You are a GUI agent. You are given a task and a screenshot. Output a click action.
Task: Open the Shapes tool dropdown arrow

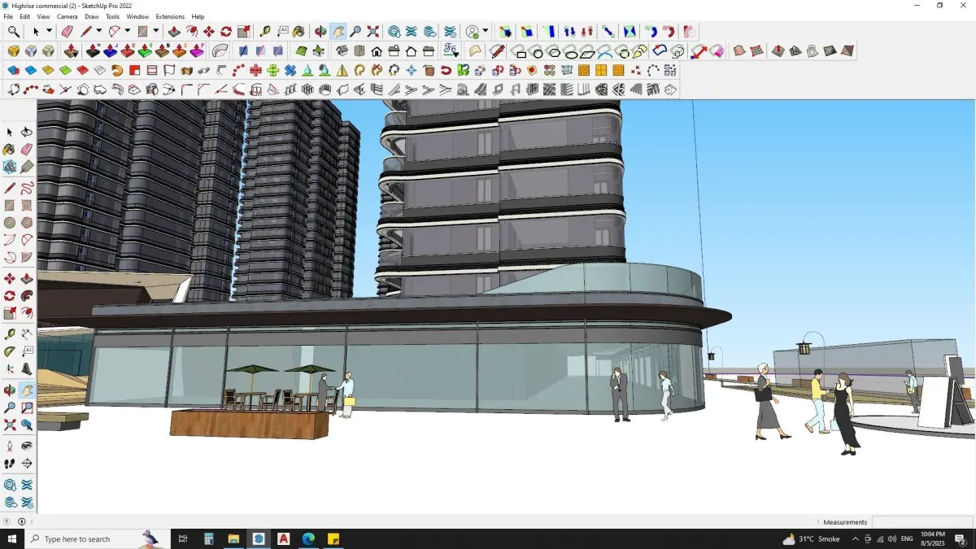pos(155,31)
